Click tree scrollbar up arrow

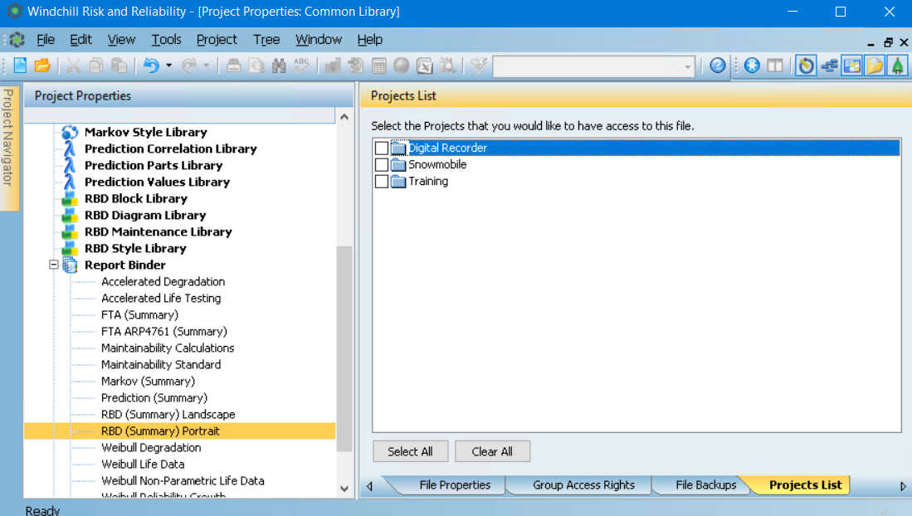[344, 117]
